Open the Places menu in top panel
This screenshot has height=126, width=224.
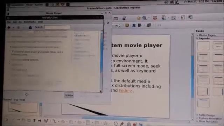(x=29, y=5)
